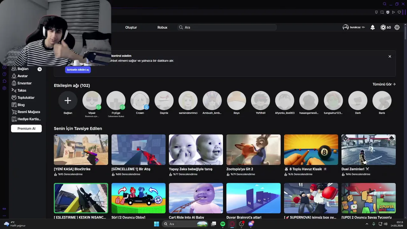Open the Robux menu in navigation
This screenshot has width=407, height=229.
click(x=162, y=27)
